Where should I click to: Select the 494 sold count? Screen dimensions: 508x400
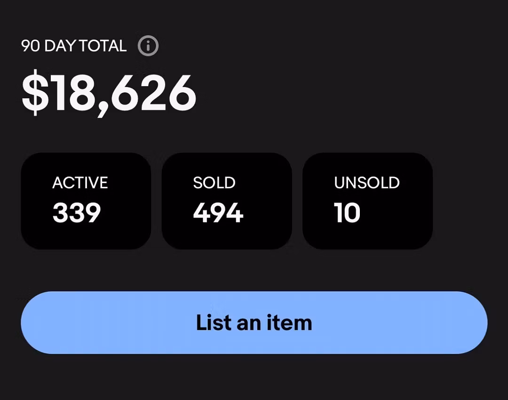218,213
